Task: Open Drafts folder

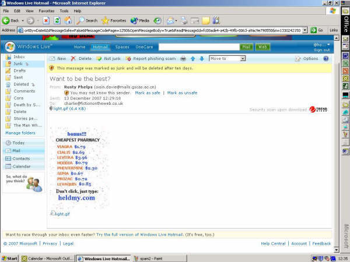Action: [20, 70]
